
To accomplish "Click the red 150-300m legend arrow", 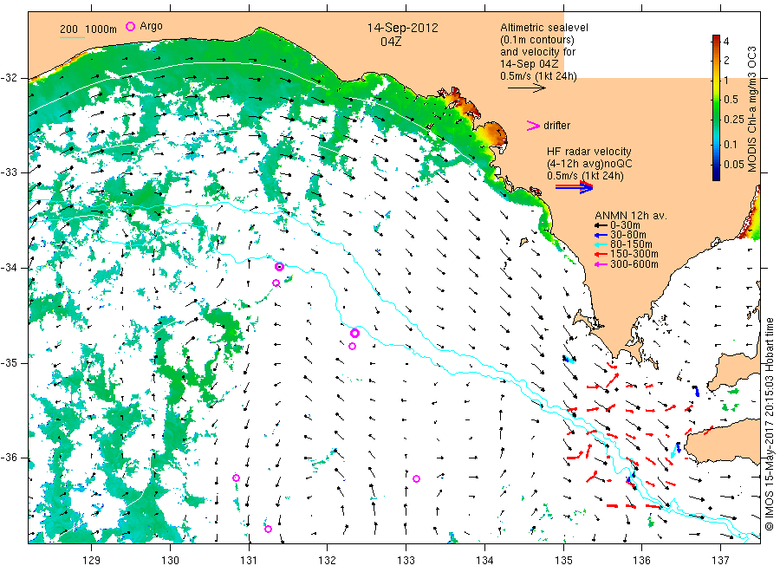I will pos(601,254).
